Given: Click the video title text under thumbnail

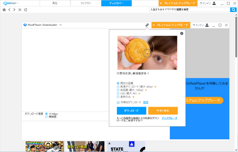Looking at the screenshot, I should click(133, 73).
